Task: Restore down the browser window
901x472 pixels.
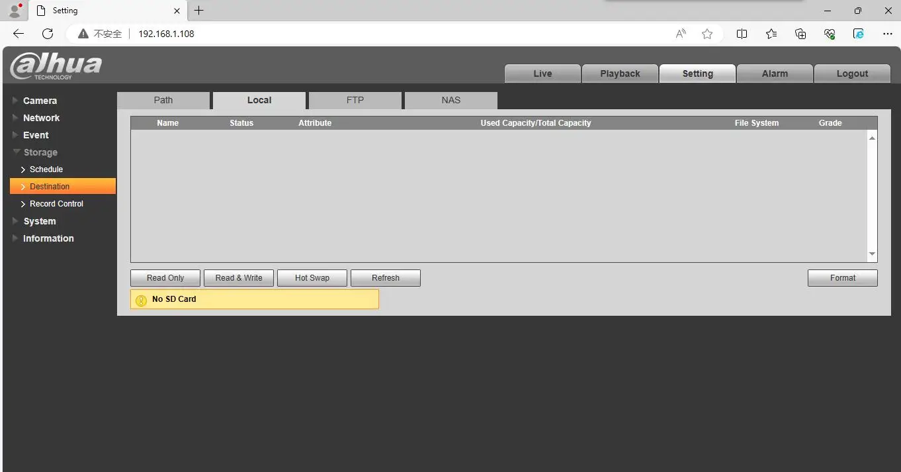Action: 858,11
